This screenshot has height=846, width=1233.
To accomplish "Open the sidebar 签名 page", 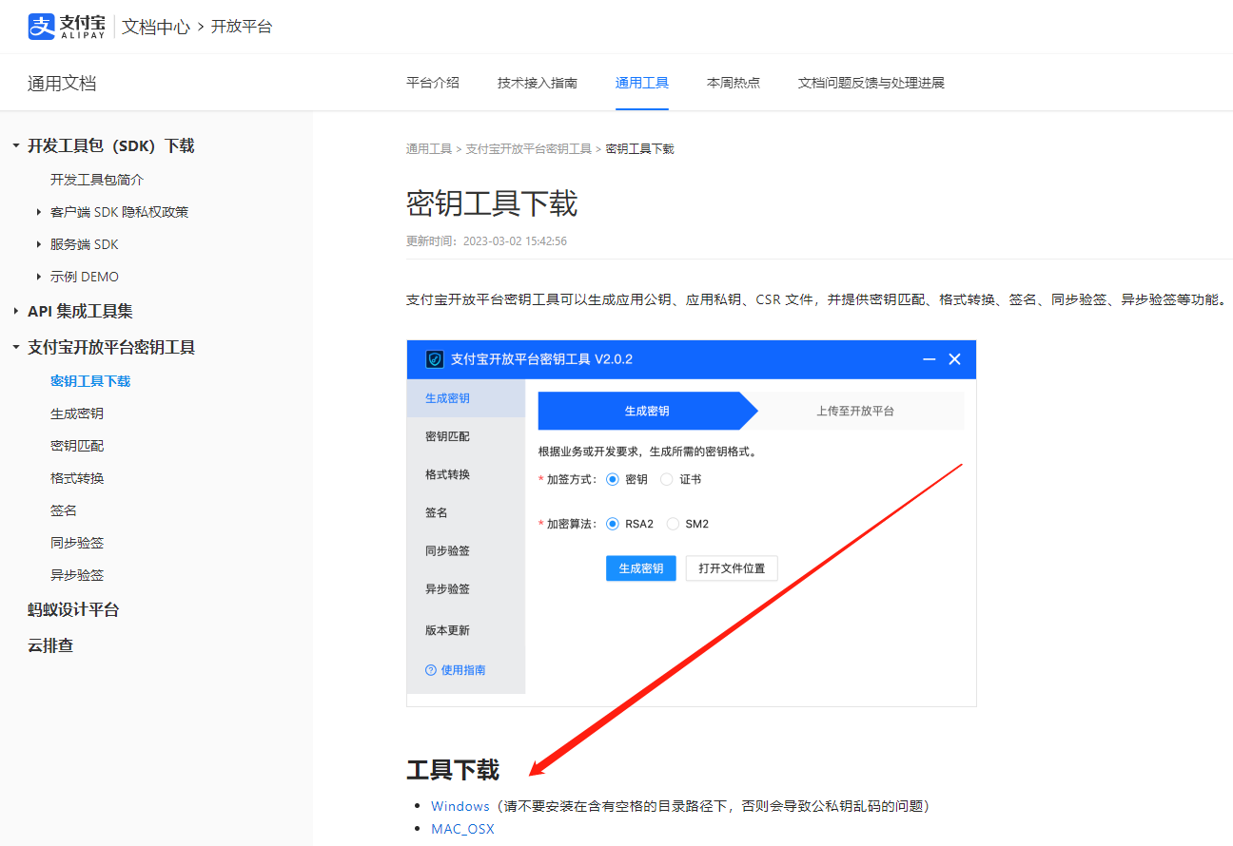I will (x=64, y=510).
